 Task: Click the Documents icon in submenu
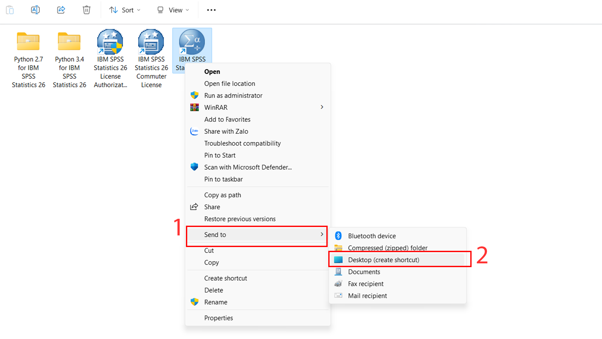[x=338, y=272]
